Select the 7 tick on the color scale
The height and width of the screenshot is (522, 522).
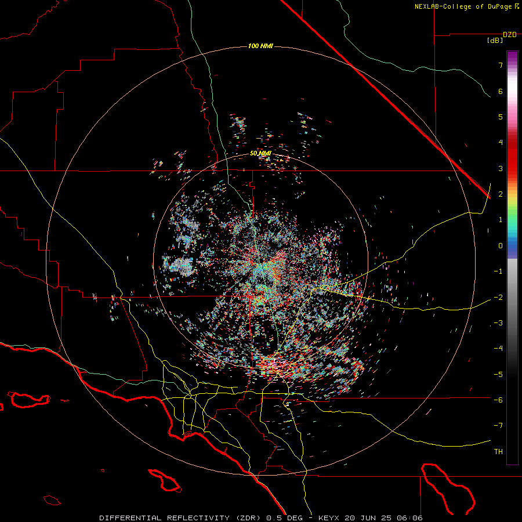pos(501,65)
